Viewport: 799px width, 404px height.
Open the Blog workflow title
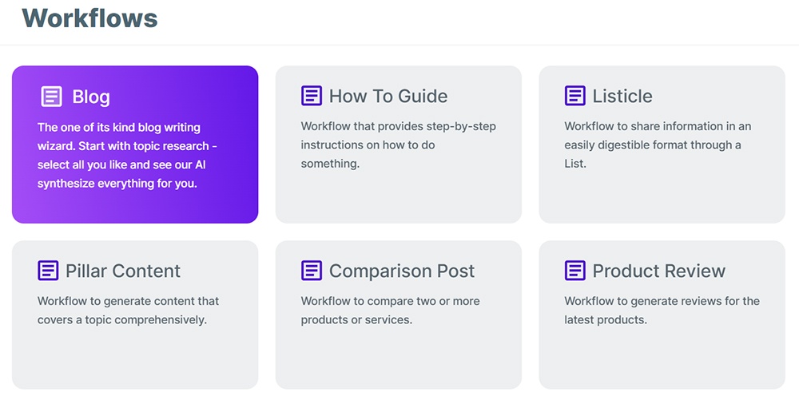pos(91,97)
